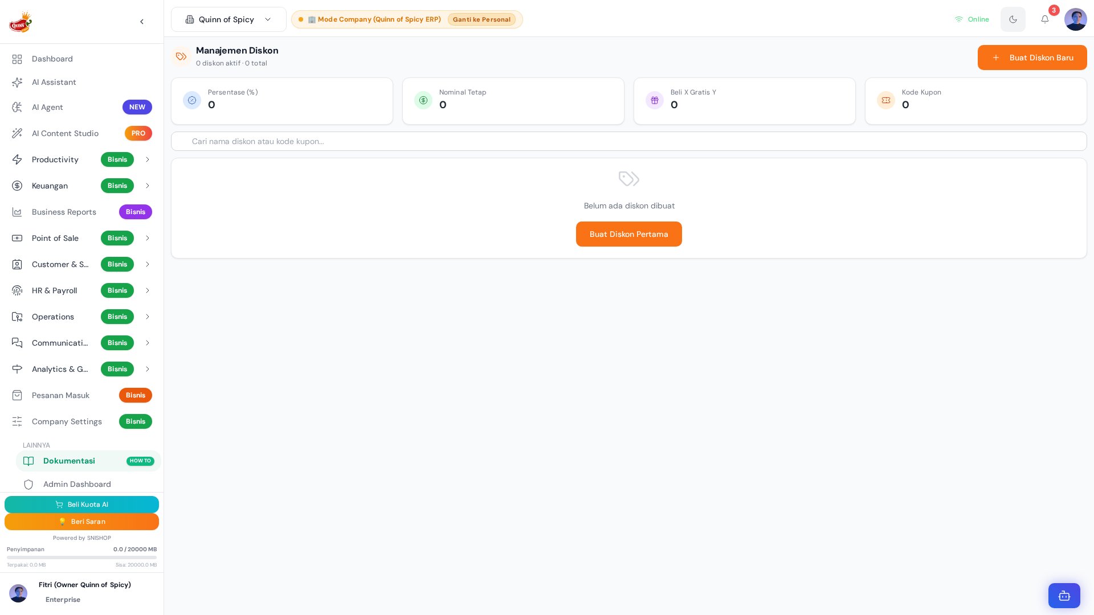Open the notifications bell

pos(1045,19)
